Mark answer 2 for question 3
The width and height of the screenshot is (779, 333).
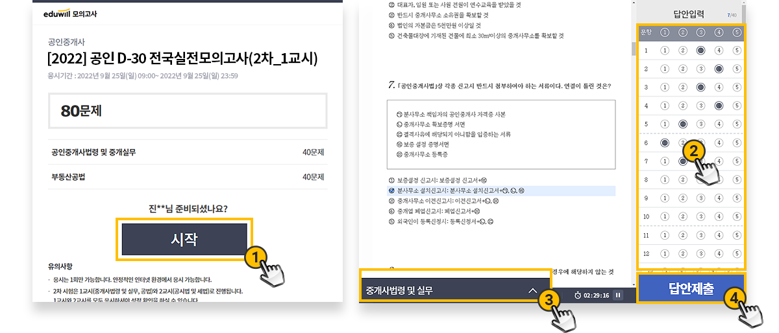(683, 87)
